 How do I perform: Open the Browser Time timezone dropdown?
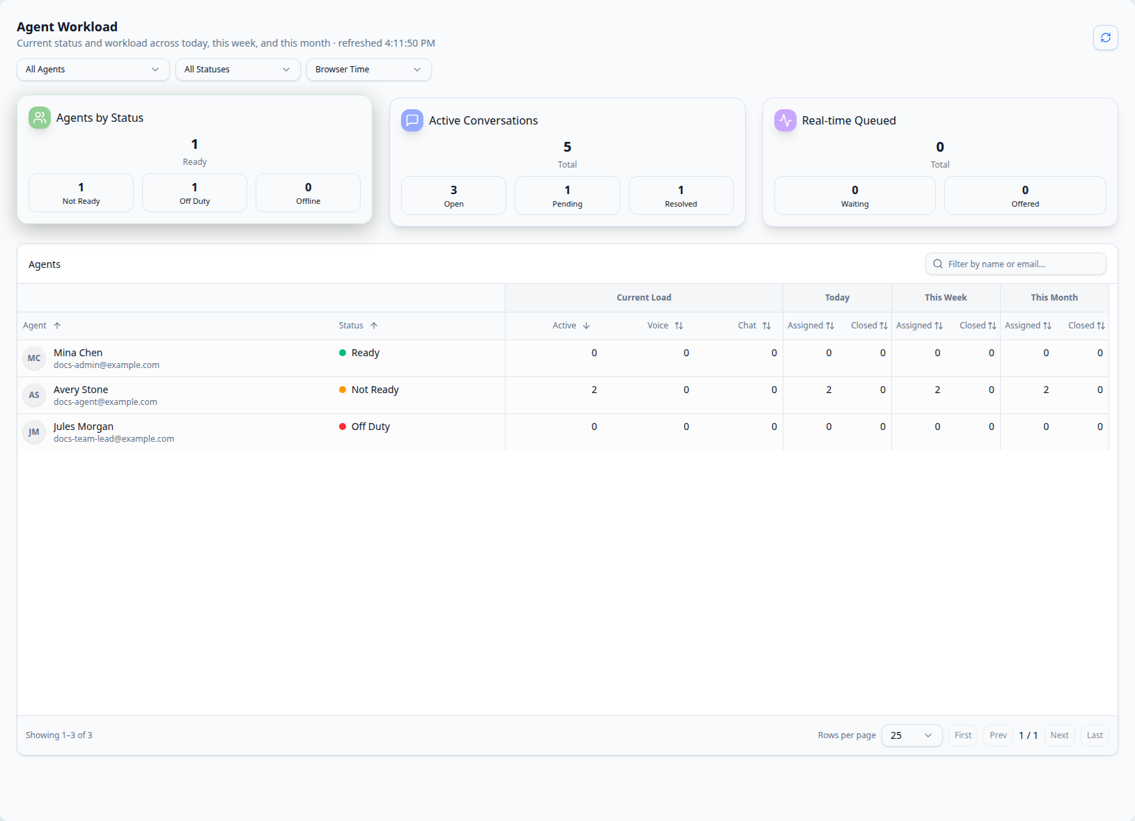coord(369,70)
